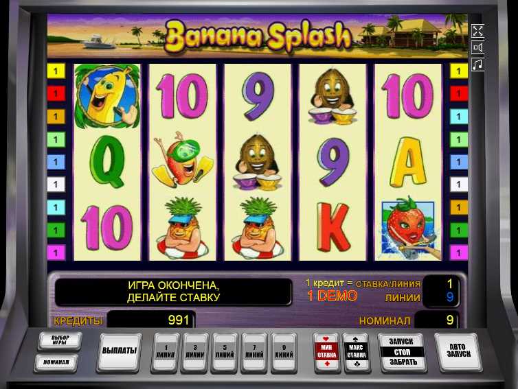Image resolution: width=518 pixels, height=389 pixels.
Task: Set МАКС СТАВКА maximum bet
Action: click(357, 353)
